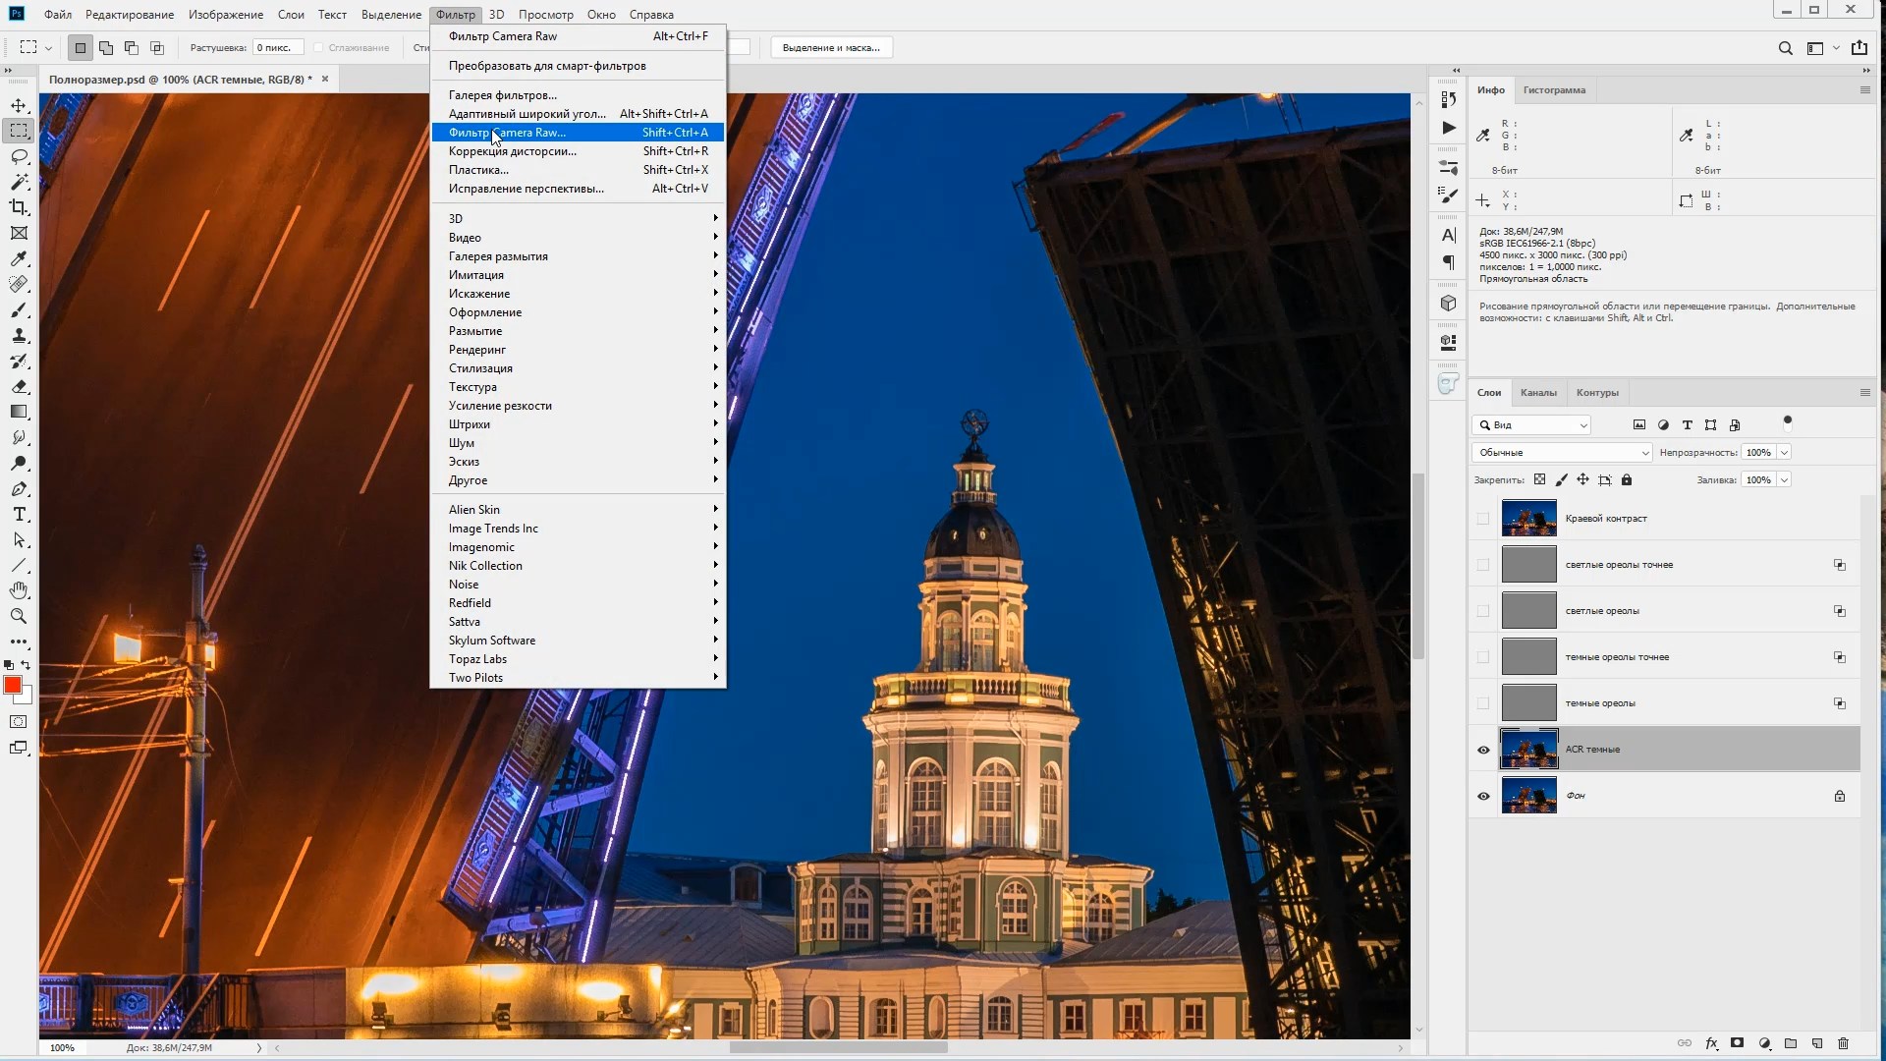Image resolution: width=1886 pixels, height=1061 pixels.
Task: Select the Crop tool
Action: pos(20,206)
